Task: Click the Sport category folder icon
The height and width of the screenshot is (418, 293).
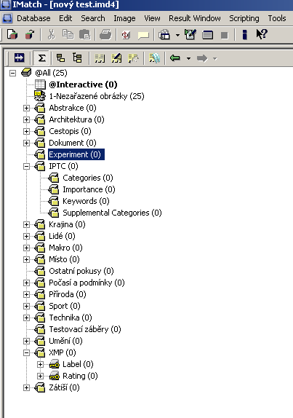Action: [x=40, y=306]
